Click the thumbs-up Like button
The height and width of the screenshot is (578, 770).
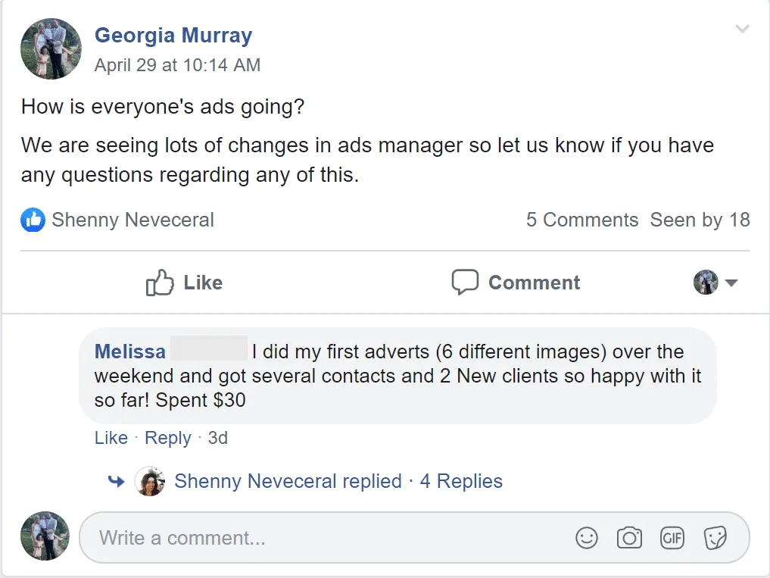pyautogui.click(x=184, y=283)
